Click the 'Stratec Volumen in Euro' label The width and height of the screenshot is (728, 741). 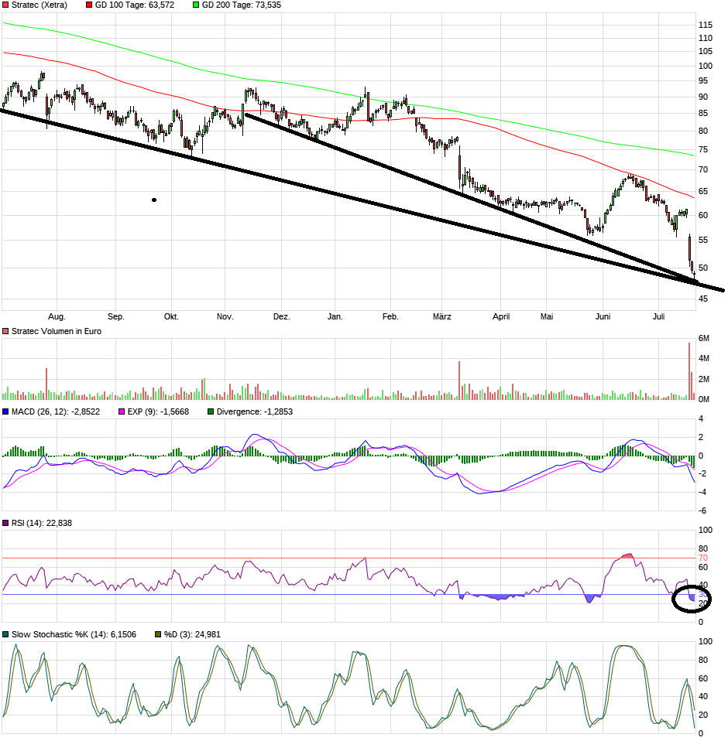pyautogui.click(x=57, y=332)
